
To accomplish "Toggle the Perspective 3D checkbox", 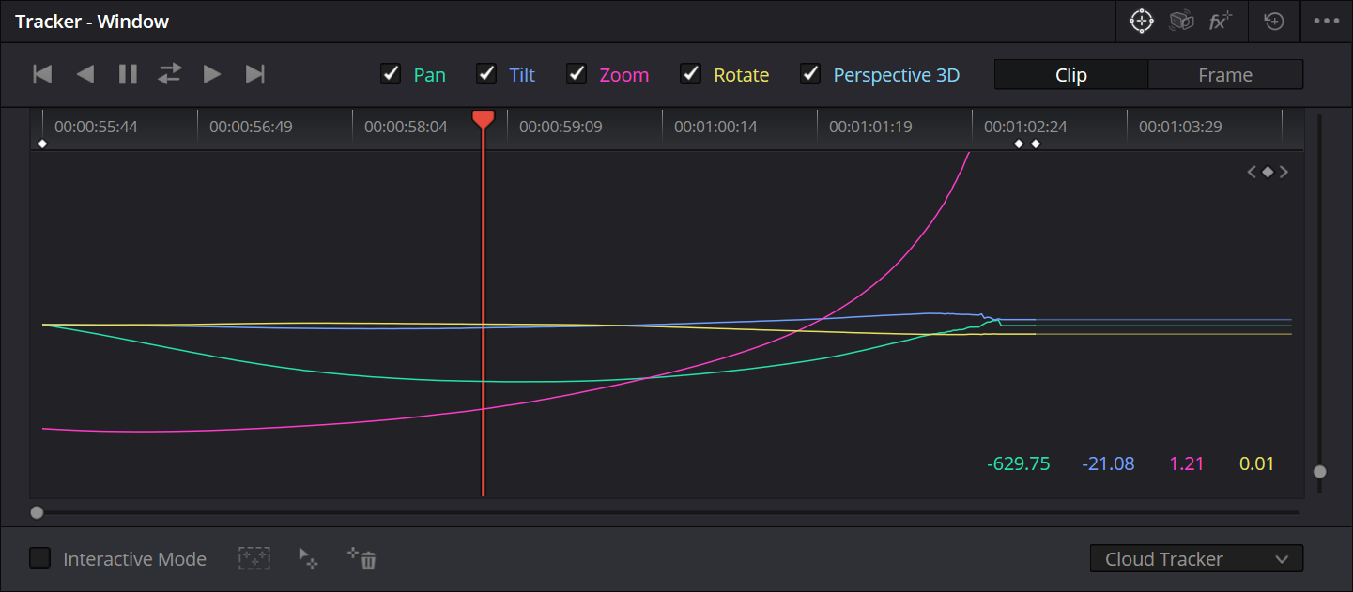I will 810,74.
